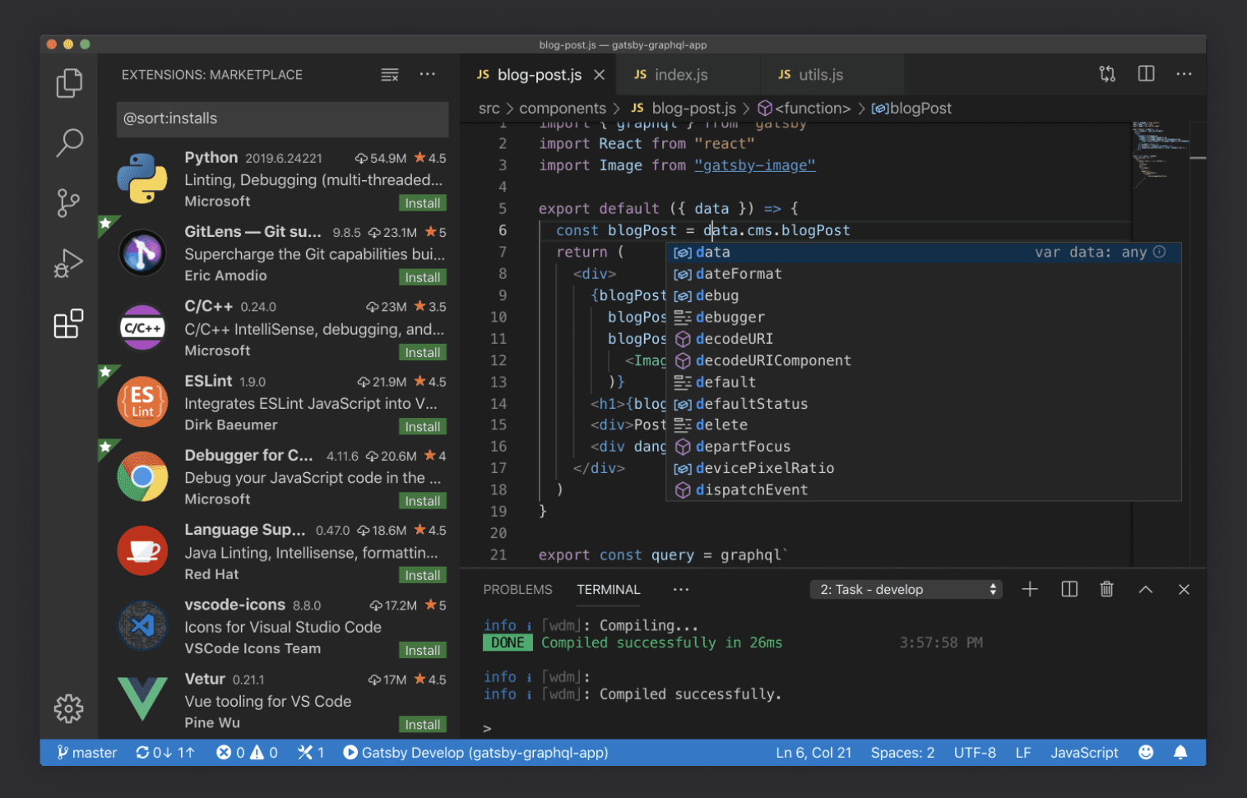Select dateFormat from the IntelliSense suggestions
The width and height of the screenshot is (1247, 798).
click(x=739, y=273)
